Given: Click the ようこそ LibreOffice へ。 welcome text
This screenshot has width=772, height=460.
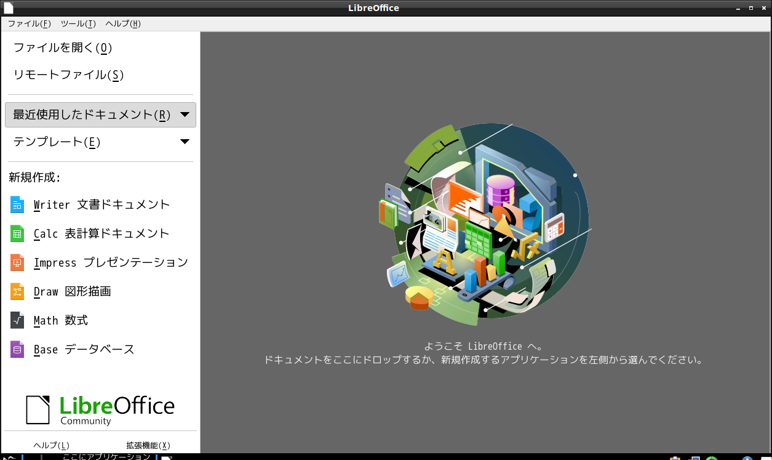Looking at the screenshot, I should pyautogui.click(x=484, y=346).
